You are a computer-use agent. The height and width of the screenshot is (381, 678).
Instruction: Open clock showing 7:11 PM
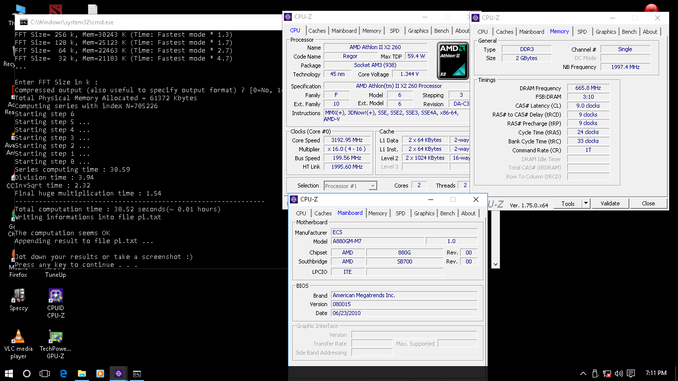pos(656,373)
